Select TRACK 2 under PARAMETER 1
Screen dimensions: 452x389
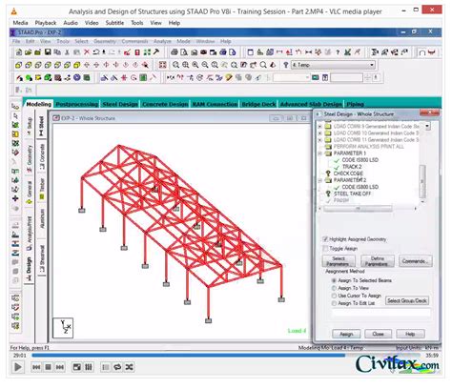[x=352, y=167]
